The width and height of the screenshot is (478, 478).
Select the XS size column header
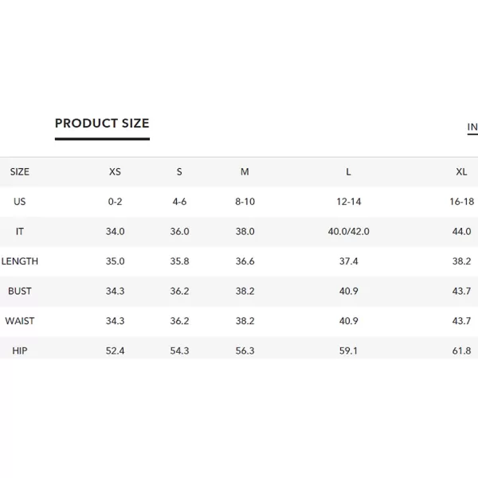tap(115, 172)
